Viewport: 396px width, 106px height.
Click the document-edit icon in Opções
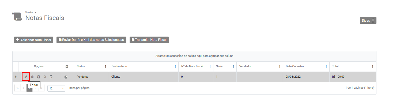51,77
